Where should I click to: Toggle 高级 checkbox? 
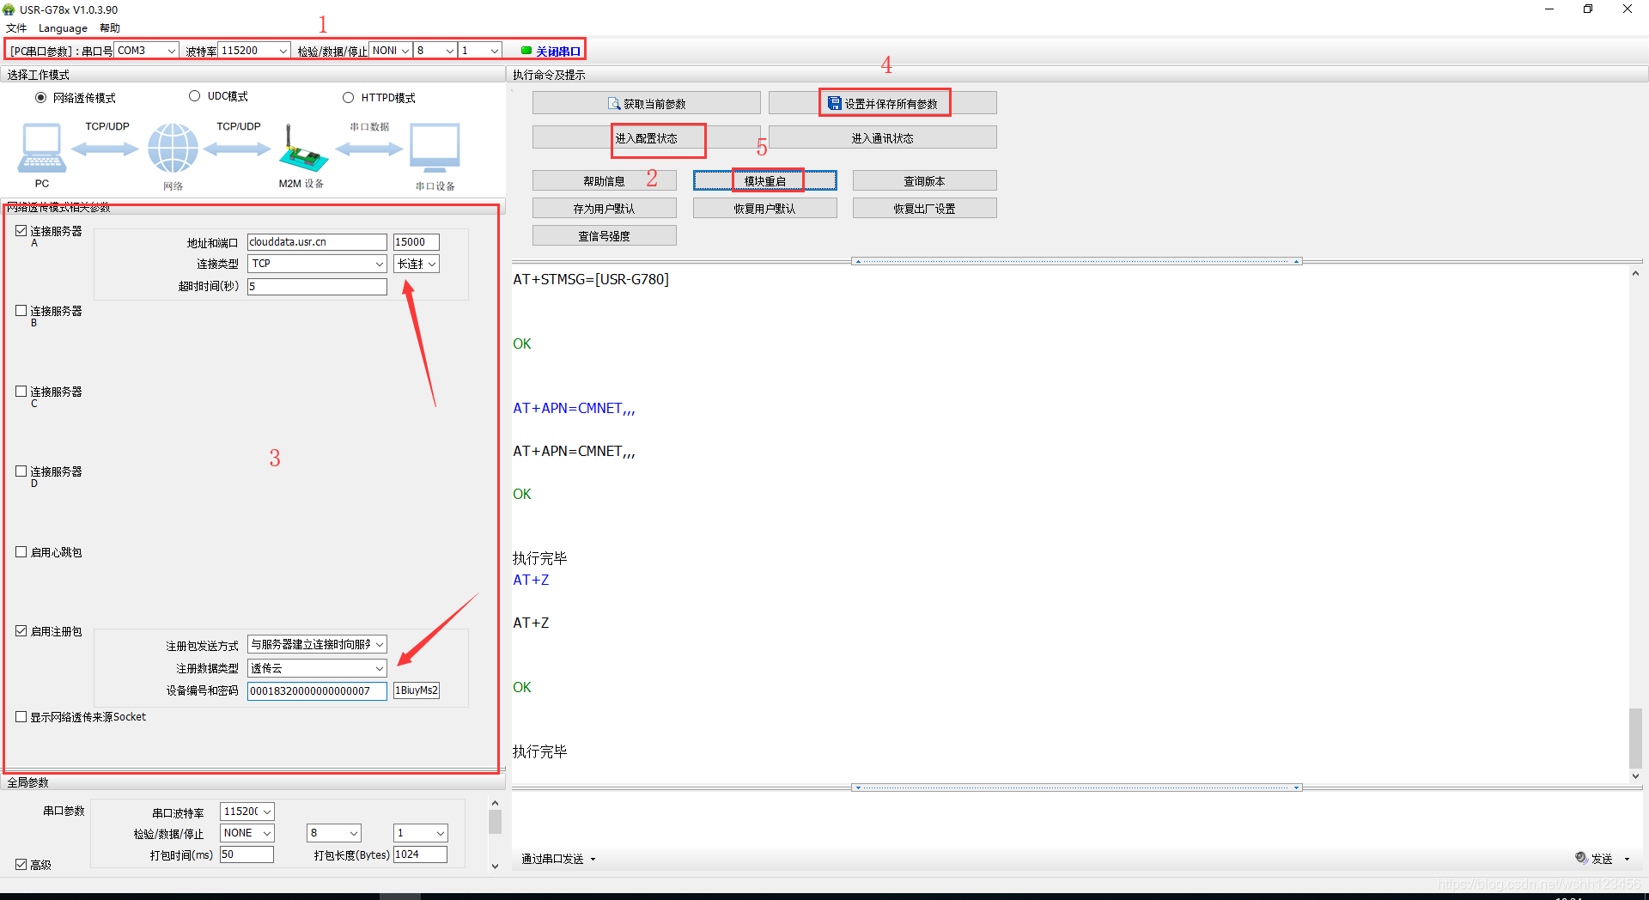click(21, 864)
